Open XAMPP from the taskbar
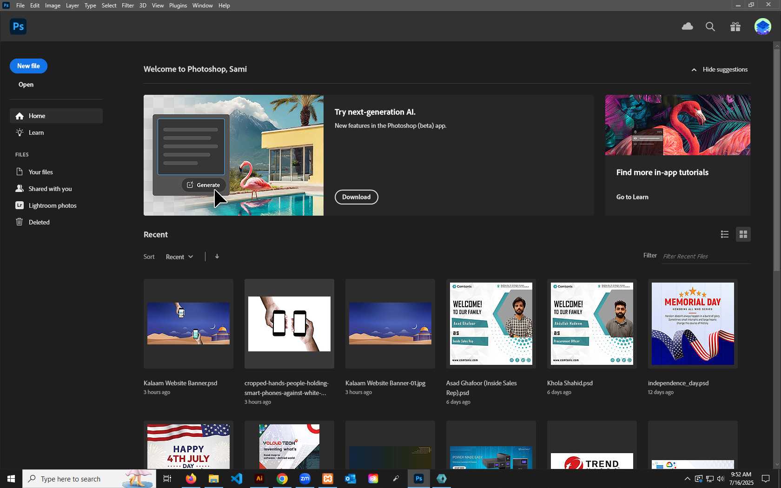The image size is (781, 488). coord(328,479)
